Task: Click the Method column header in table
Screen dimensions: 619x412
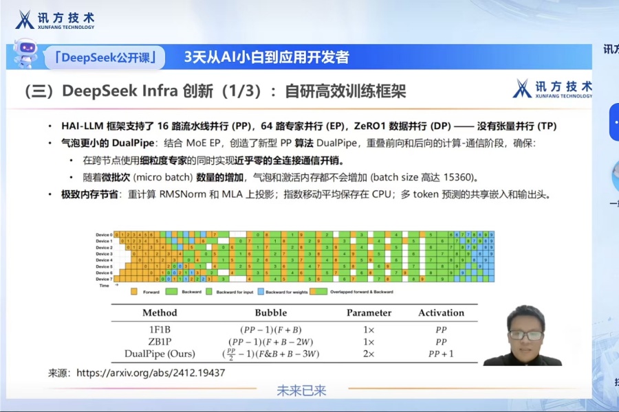Action: [160, 312]
